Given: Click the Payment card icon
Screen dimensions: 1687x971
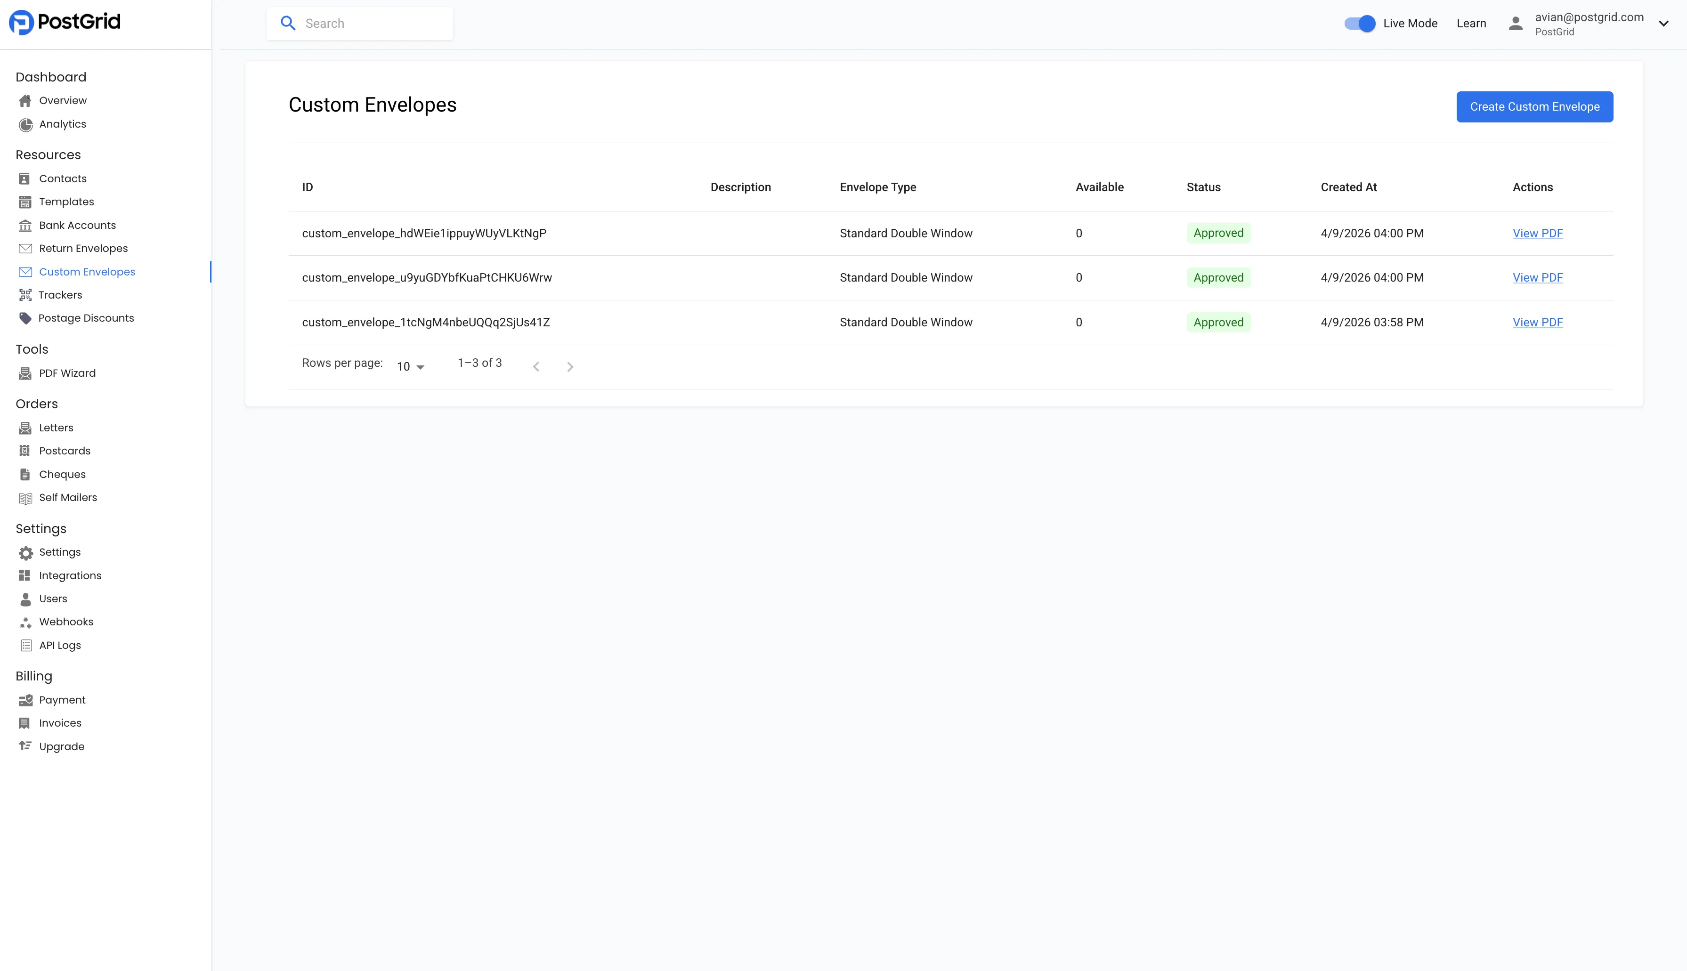Looking at the screenshot, I should (x=25, y=700).
